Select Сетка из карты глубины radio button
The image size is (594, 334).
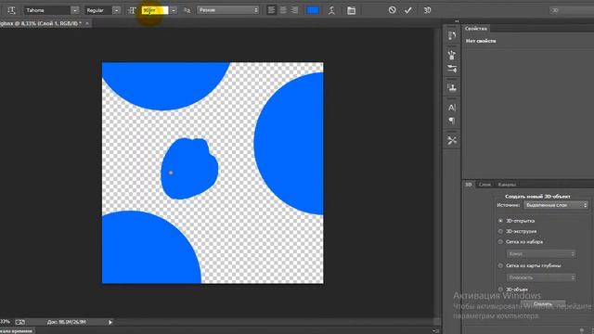tap(500, 265)
